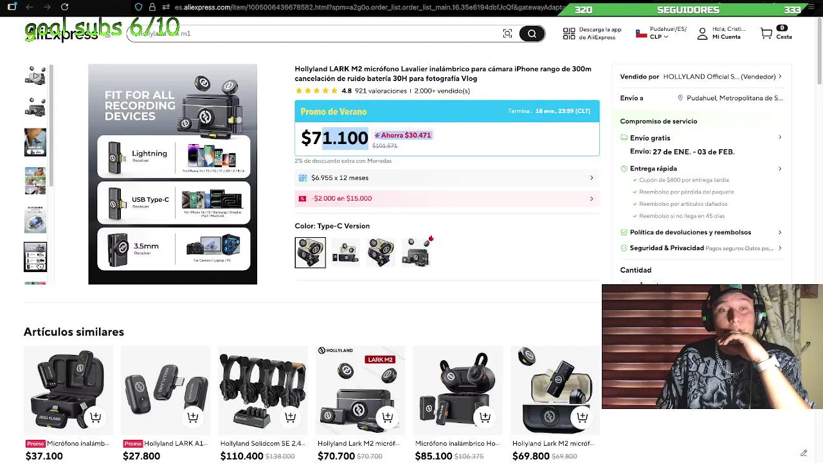Click the image search camera icon
This screenshot has width=823, height=463.
coord(507,33)
